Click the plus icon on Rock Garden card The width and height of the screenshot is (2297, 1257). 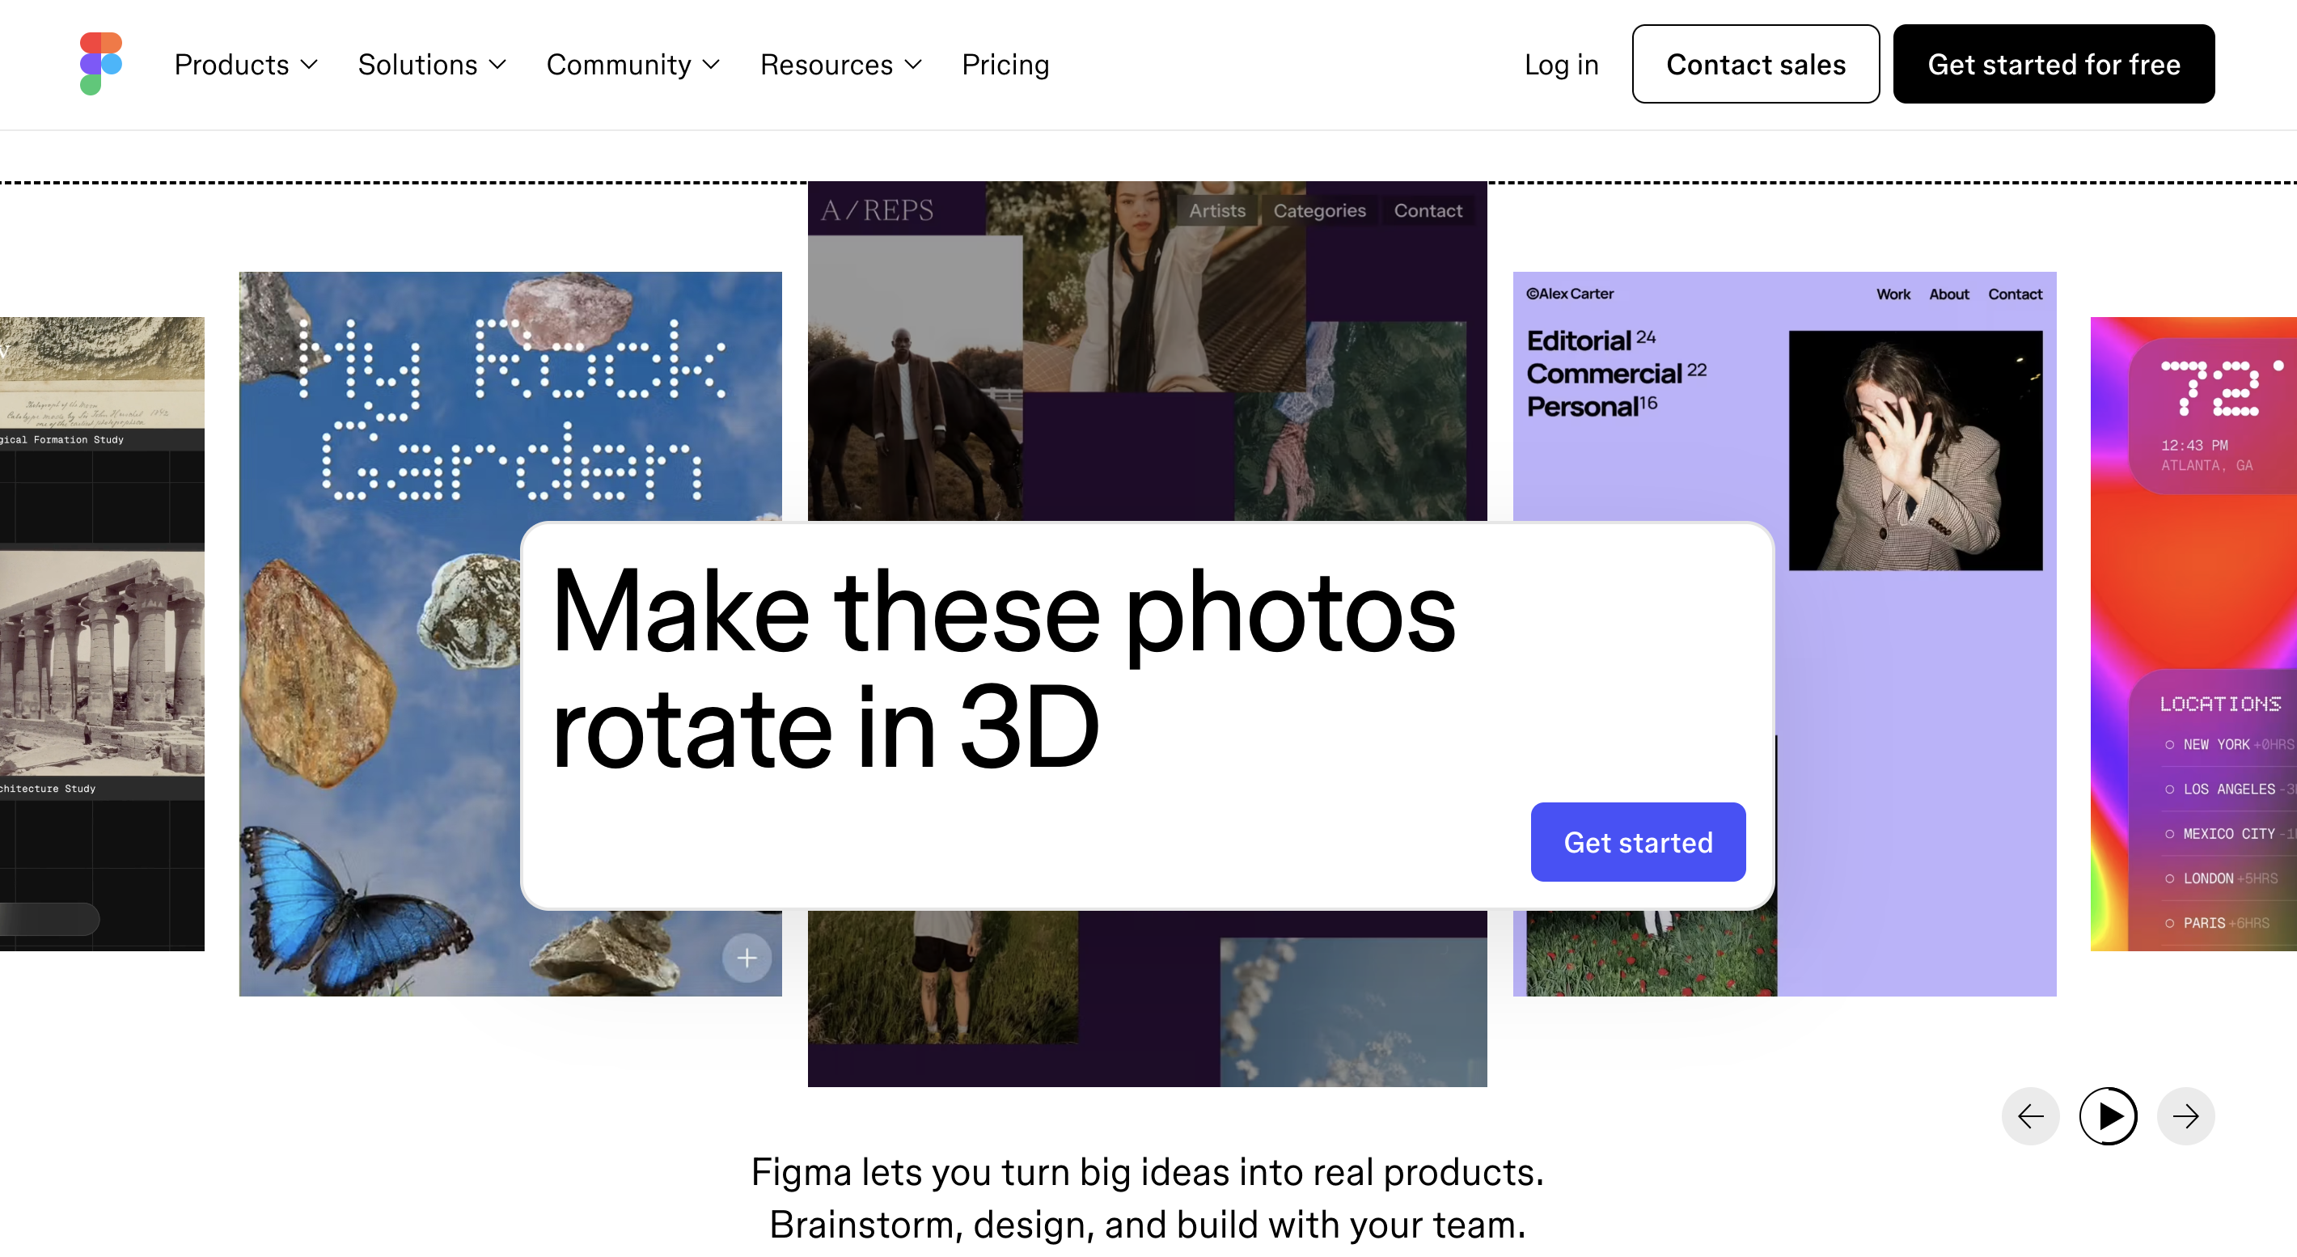747,958
